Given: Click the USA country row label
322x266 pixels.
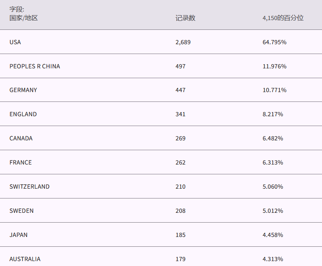Looking at the screenshot, I should click(15, 42).
